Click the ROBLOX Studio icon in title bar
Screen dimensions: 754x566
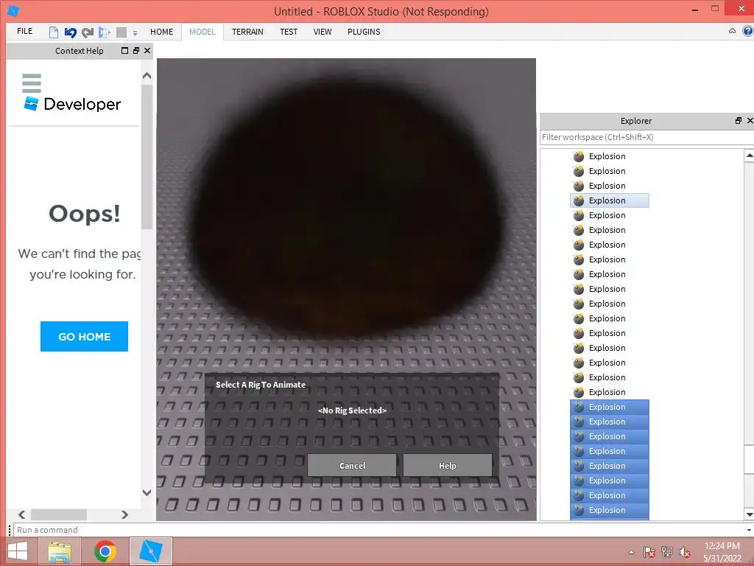[x=13, y=10]
